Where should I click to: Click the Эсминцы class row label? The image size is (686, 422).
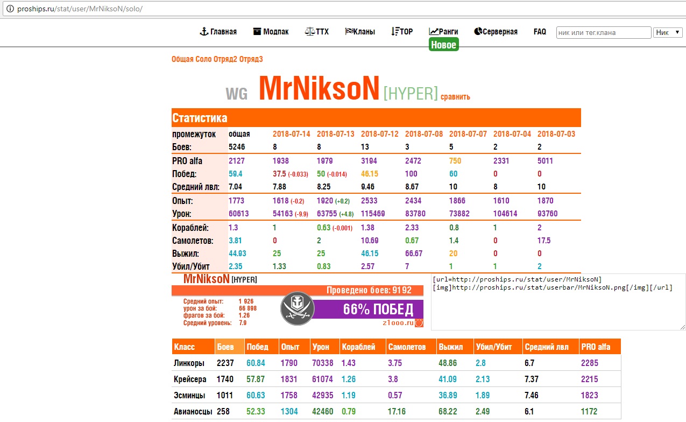[x=189, y=396]
